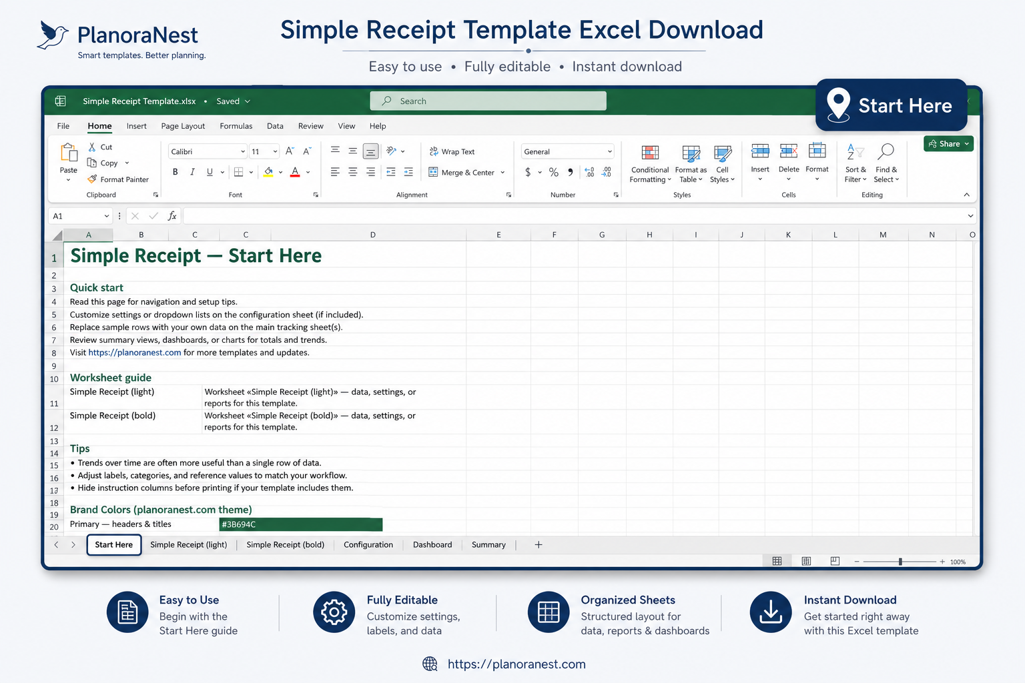Viewport: 1025px width, 683px height.
Task: Open the font size 11 dropdown
Action: point(275,151)
